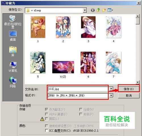Expand the 格式 format dropdown arrow
This screenshot has width=142, height=136.
(x=111, y=95)
